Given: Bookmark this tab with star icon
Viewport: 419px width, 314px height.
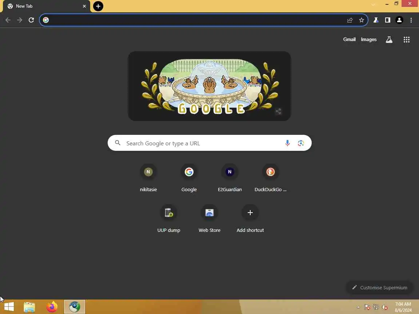Looking at the screenshot, I should (362, 20).
